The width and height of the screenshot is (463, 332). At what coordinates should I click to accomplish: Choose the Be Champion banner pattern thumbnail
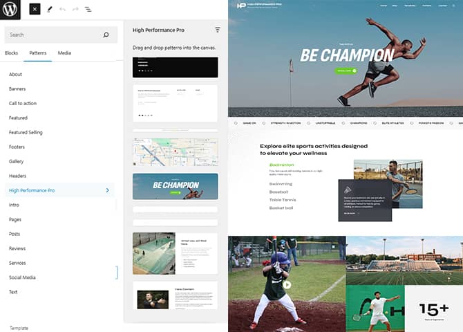pyautogui.click(x=175, y=186)
